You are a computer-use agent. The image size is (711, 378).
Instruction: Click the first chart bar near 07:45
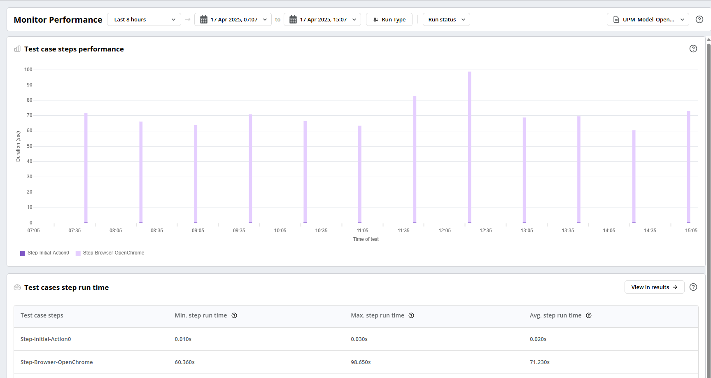[x=86, y=168]
